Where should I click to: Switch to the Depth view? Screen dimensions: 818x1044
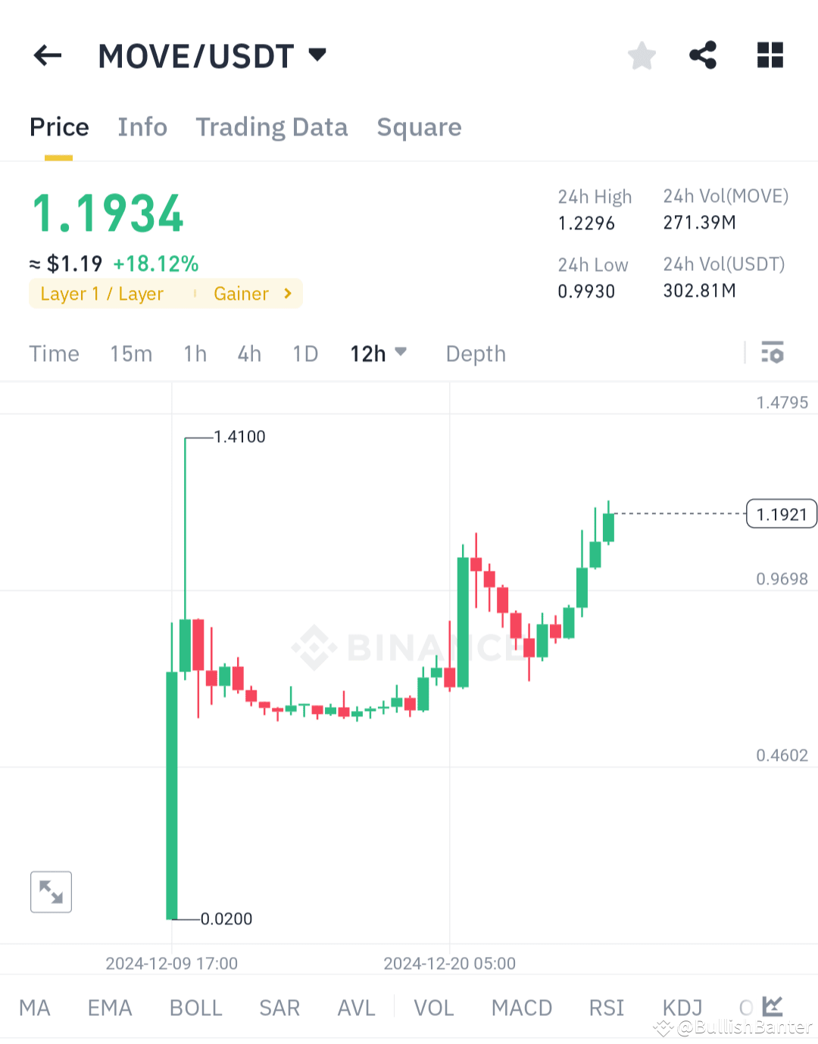coord(475,353)
